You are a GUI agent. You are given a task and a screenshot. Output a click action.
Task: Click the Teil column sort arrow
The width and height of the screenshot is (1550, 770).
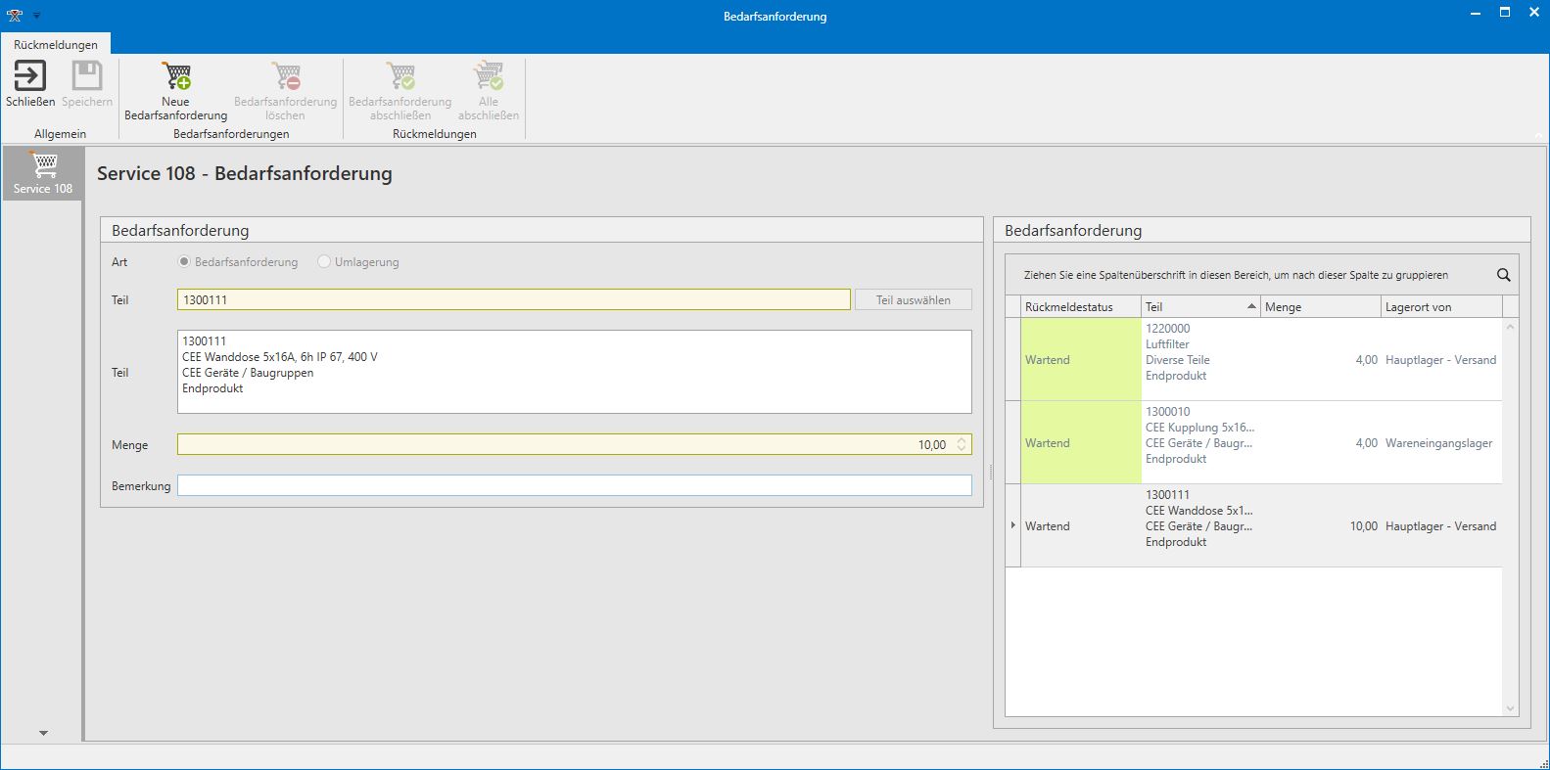(x=1251, y=306)
